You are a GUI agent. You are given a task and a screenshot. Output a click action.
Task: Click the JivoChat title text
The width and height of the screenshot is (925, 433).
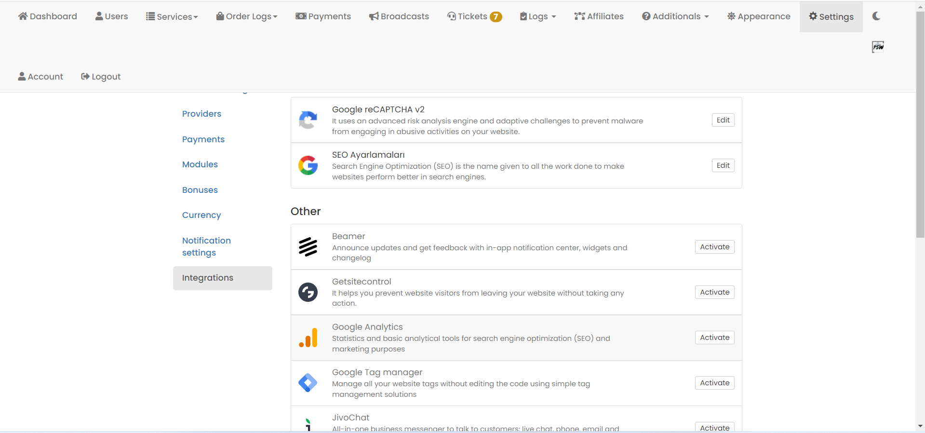point(350,418)
